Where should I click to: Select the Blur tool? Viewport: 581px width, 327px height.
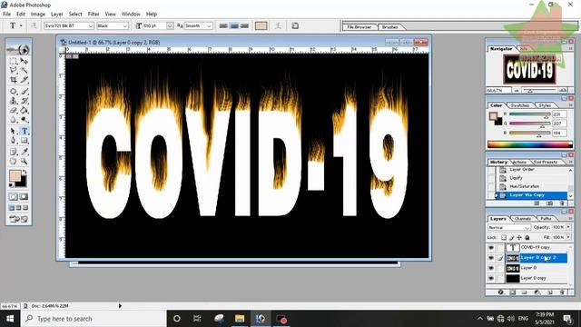pyautogui.click(x=14, y=119)
